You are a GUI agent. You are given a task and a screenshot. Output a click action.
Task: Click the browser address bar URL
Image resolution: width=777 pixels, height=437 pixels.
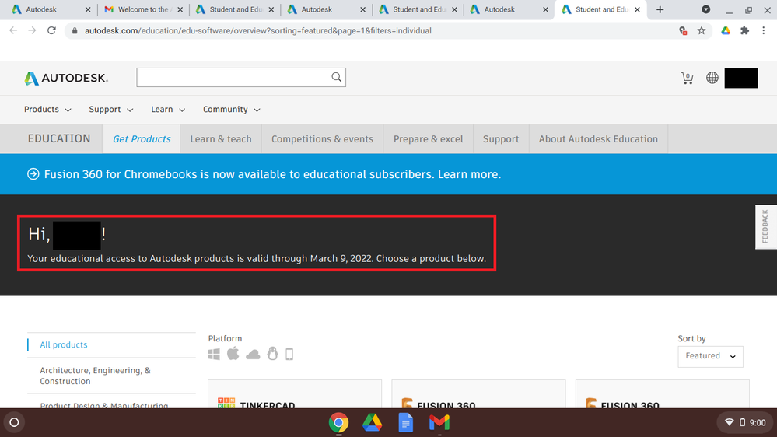click(258, 31)
